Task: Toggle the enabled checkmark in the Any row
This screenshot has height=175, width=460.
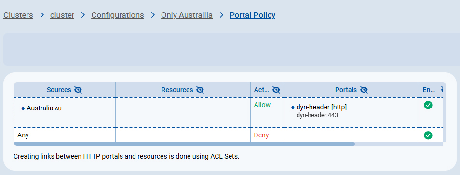Action: coord(428,135)
